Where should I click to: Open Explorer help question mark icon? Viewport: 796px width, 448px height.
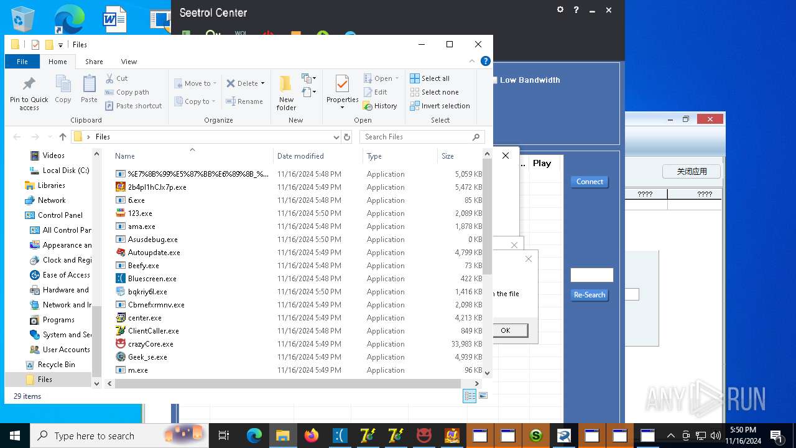coord(486,61)
